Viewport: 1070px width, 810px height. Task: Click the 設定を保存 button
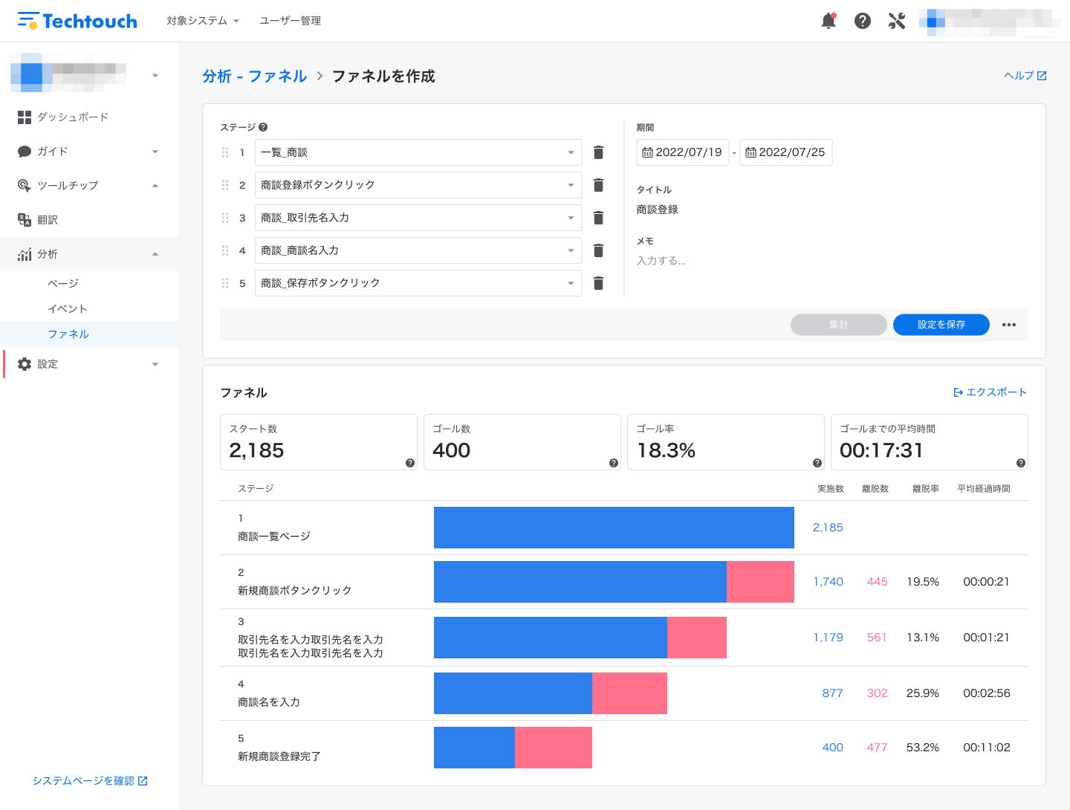click(941, 325)
